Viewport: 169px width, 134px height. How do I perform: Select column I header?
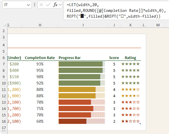(83, 25)
